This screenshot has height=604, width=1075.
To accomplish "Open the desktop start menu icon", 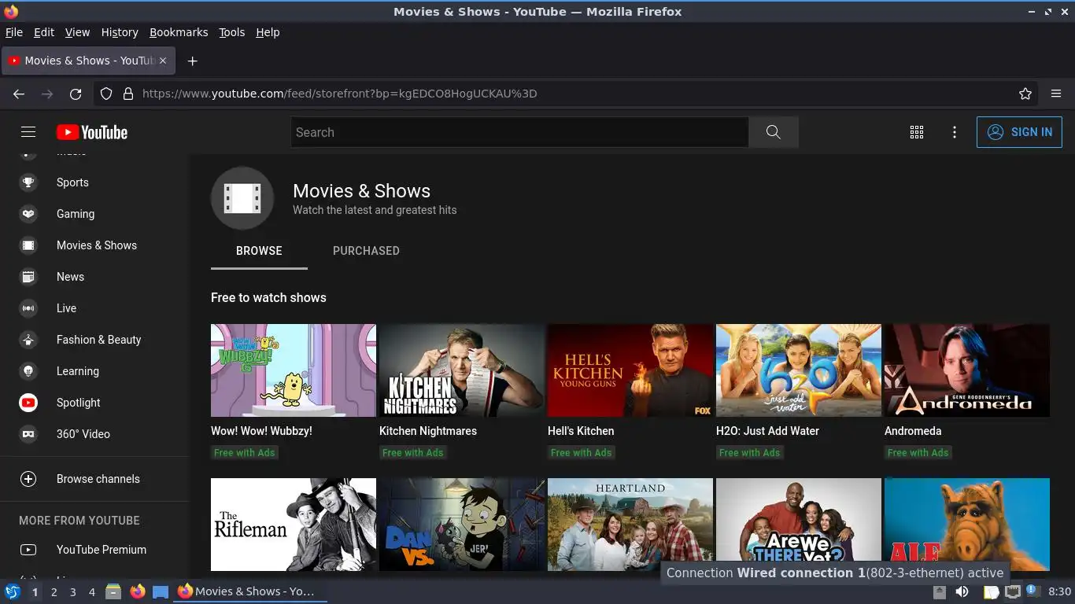I will tap(12, 591).
